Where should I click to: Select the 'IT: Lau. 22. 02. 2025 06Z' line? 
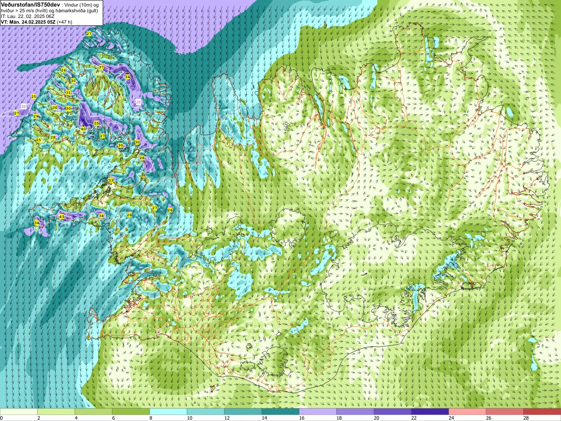coord(28,16)
